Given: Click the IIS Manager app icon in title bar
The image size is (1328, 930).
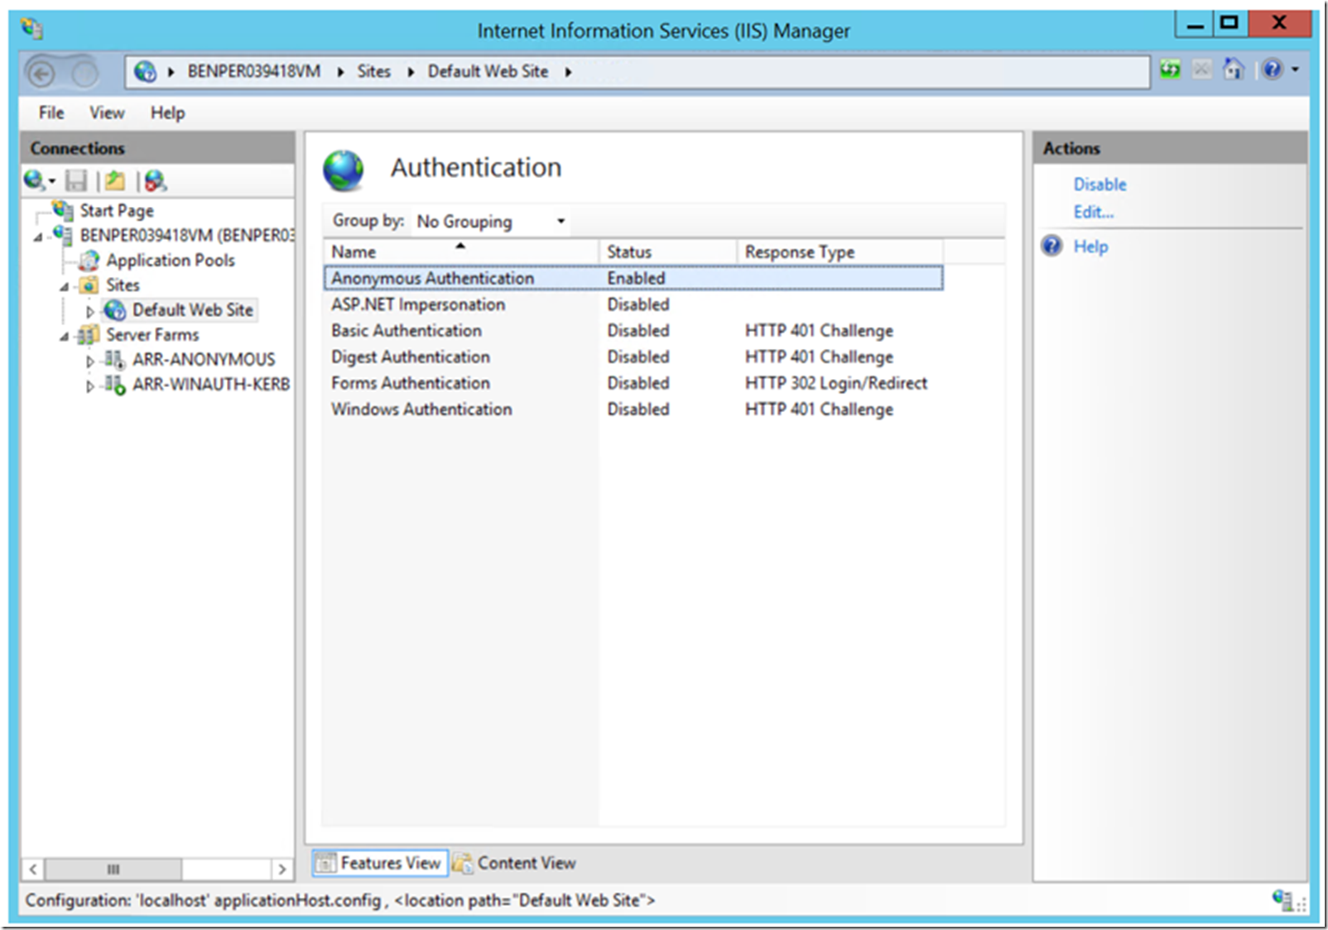Looking at the screenshot, I should coord(32,28).
